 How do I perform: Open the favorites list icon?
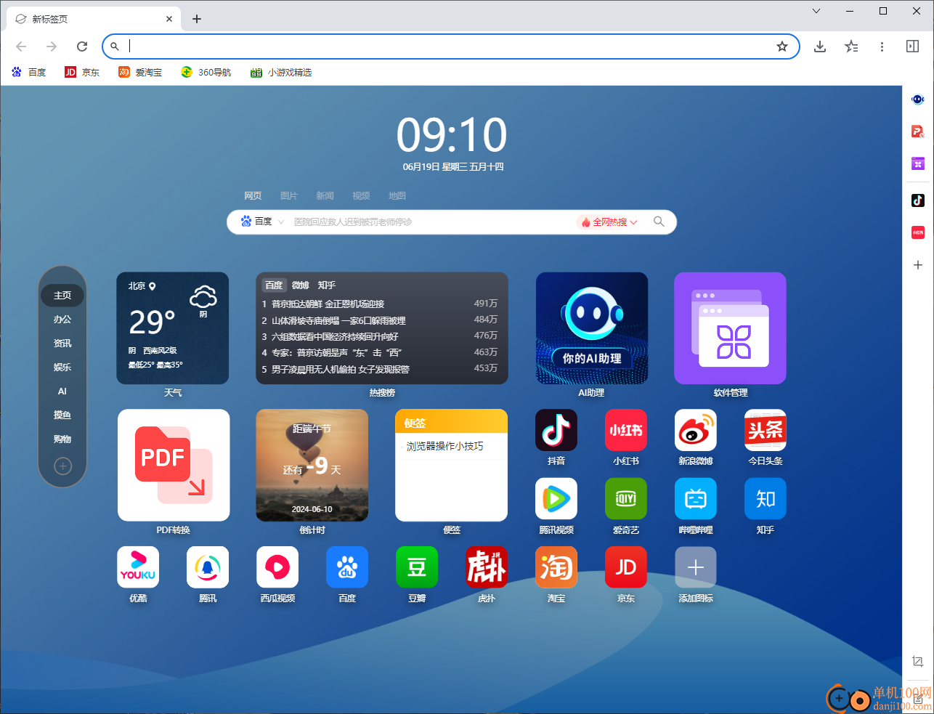click(851, 46)
